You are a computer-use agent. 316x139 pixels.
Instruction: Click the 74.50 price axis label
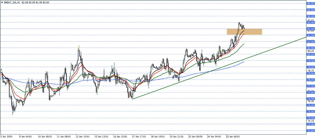[310, 124]
